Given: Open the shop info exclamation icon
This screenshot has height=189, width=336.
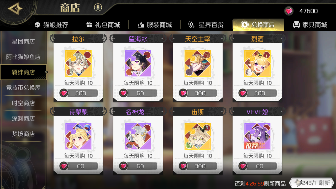Looking at the screenshot, I should (98, 7).
